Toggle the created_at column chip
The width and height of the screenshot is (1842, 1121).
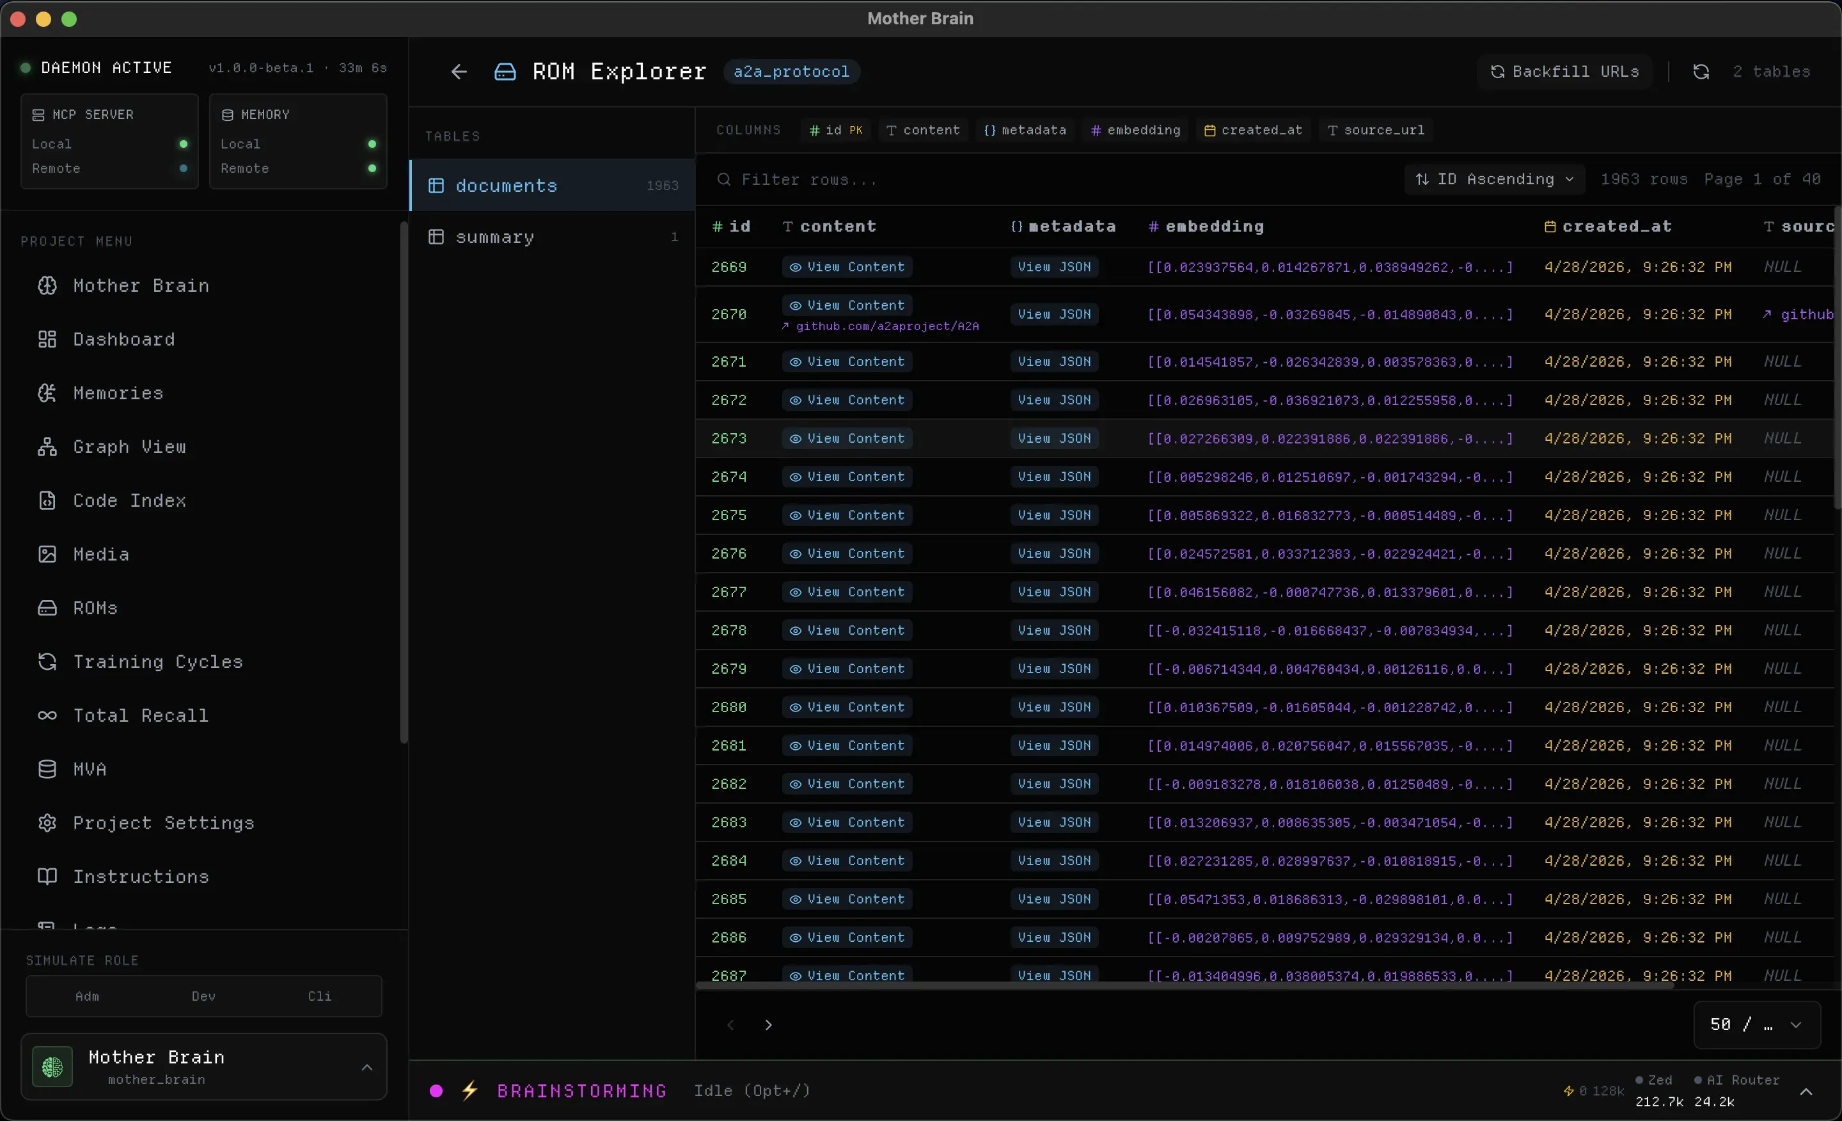pyautogui.click(x=1253, y=130)
